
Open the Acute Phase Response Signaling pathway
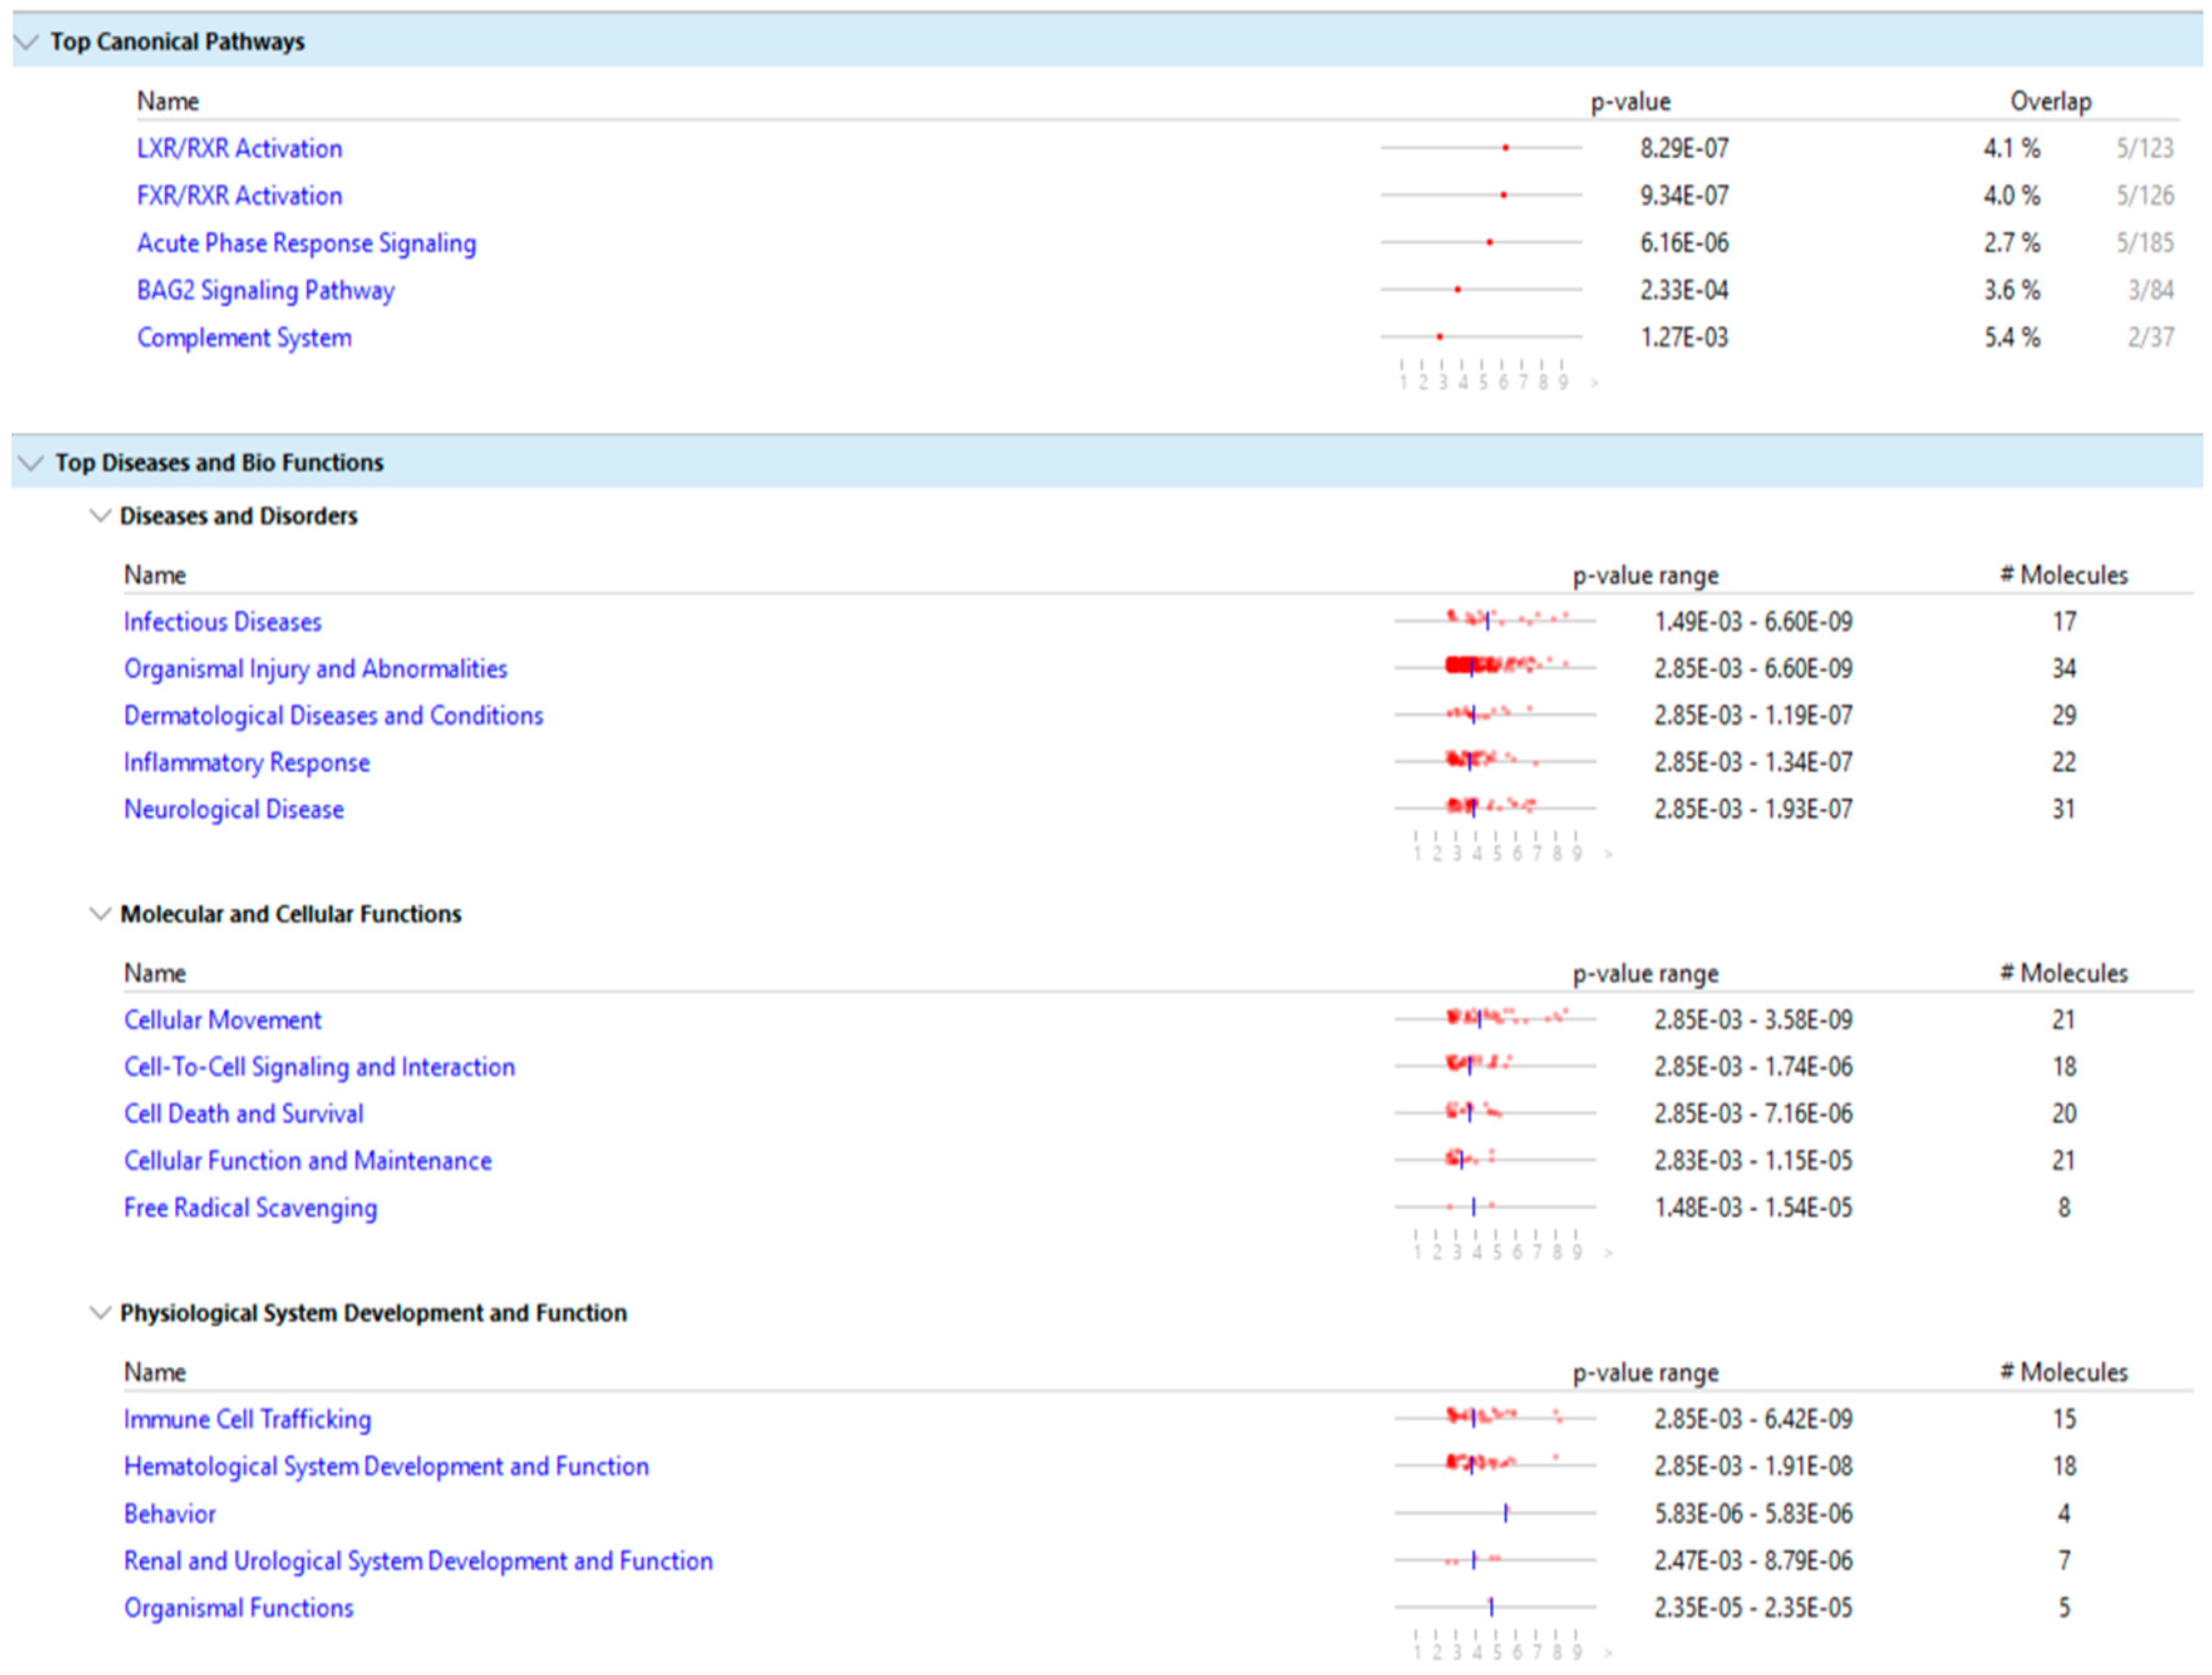pos(306,242)
